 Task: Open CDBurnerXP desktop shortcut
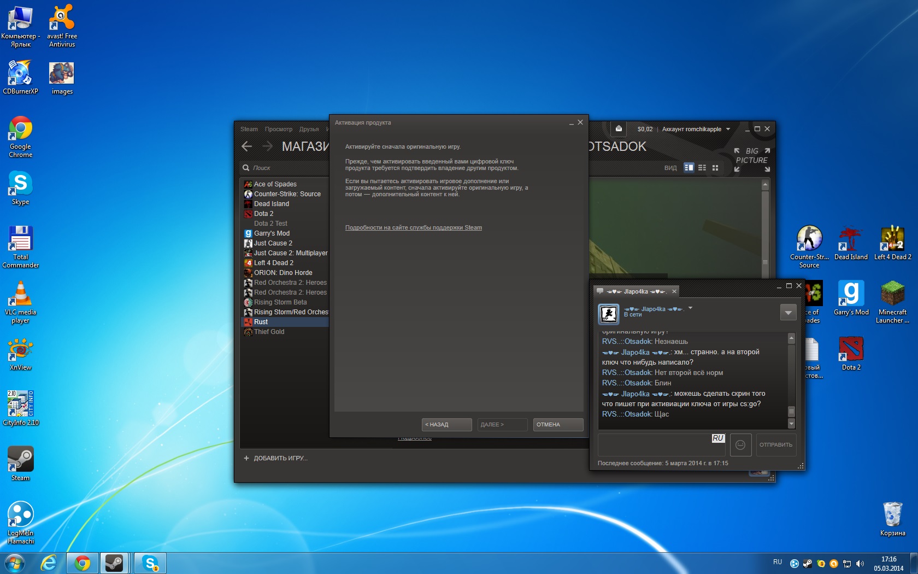[x=20, y=78]
